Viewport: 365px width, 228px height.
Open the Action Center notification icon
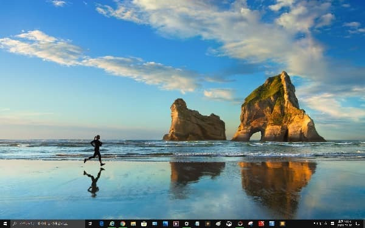click(358, 224)
